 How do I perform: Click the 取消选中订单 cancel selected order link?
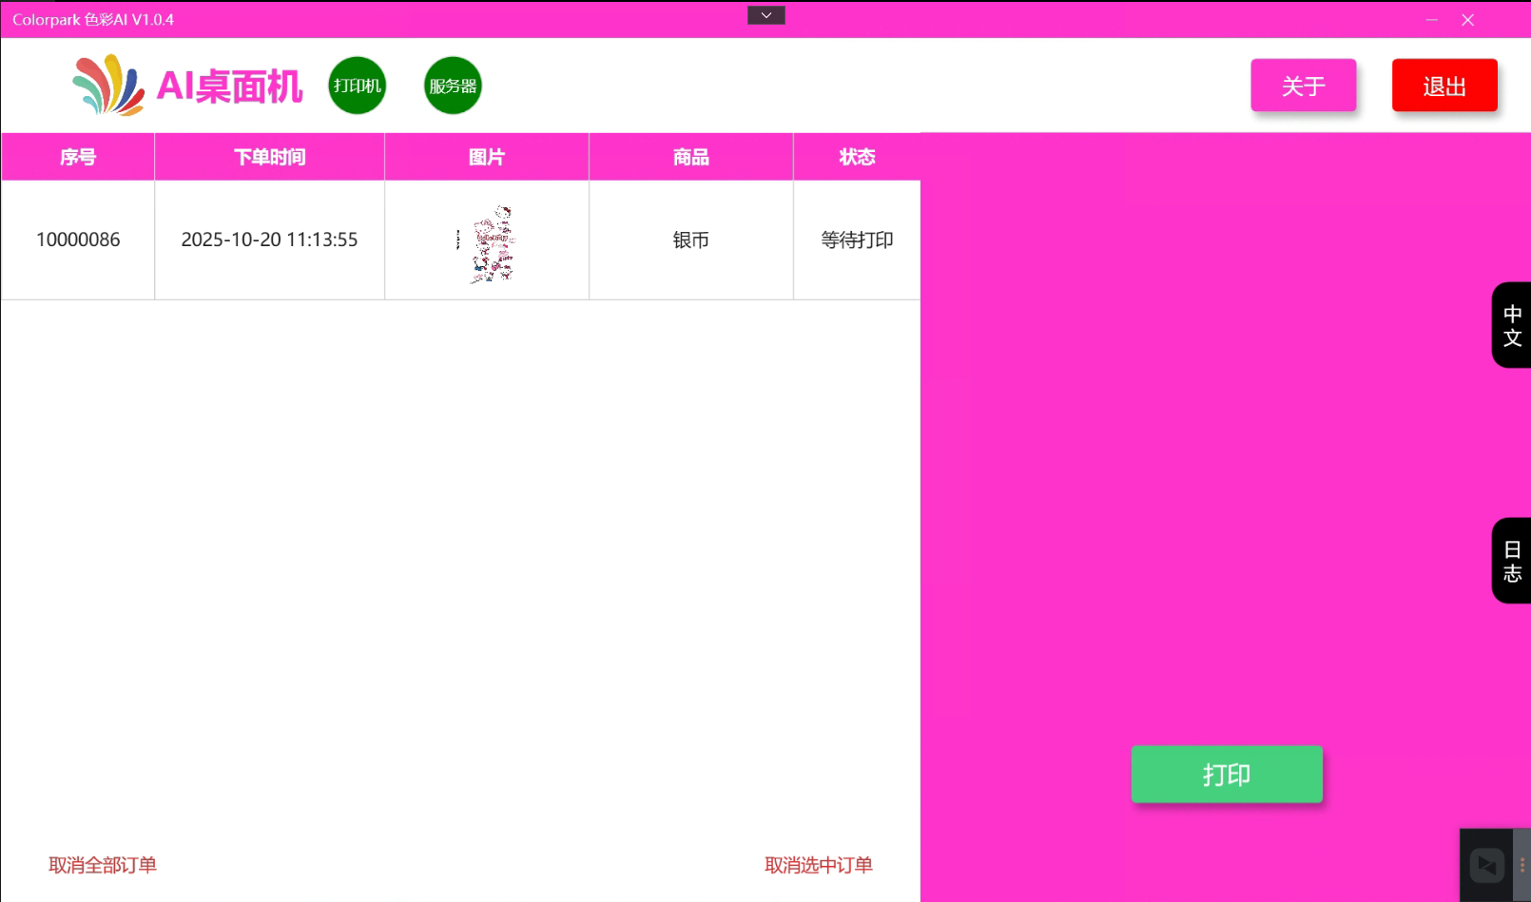(818, 865)
